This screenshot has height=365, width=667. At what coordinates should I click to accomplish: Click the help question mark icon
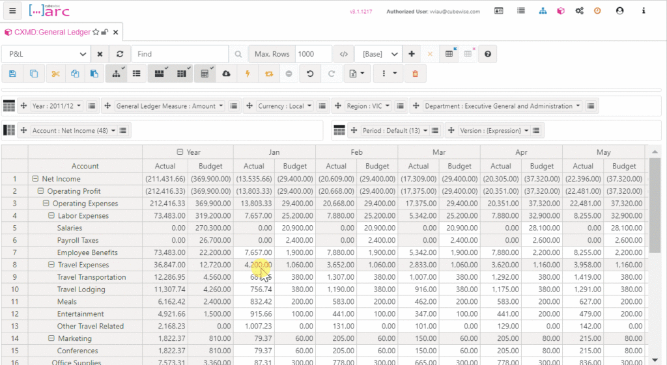point(488,54)
